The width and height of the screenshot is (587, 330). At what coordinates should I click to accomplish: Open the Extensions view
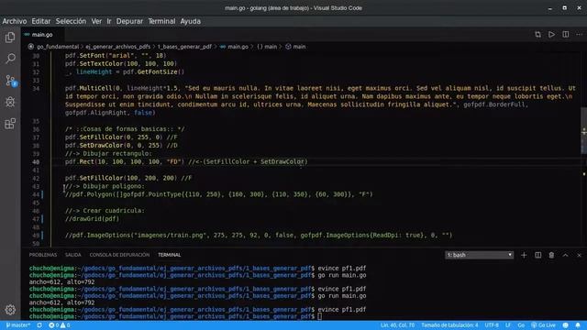coord(10,124)
